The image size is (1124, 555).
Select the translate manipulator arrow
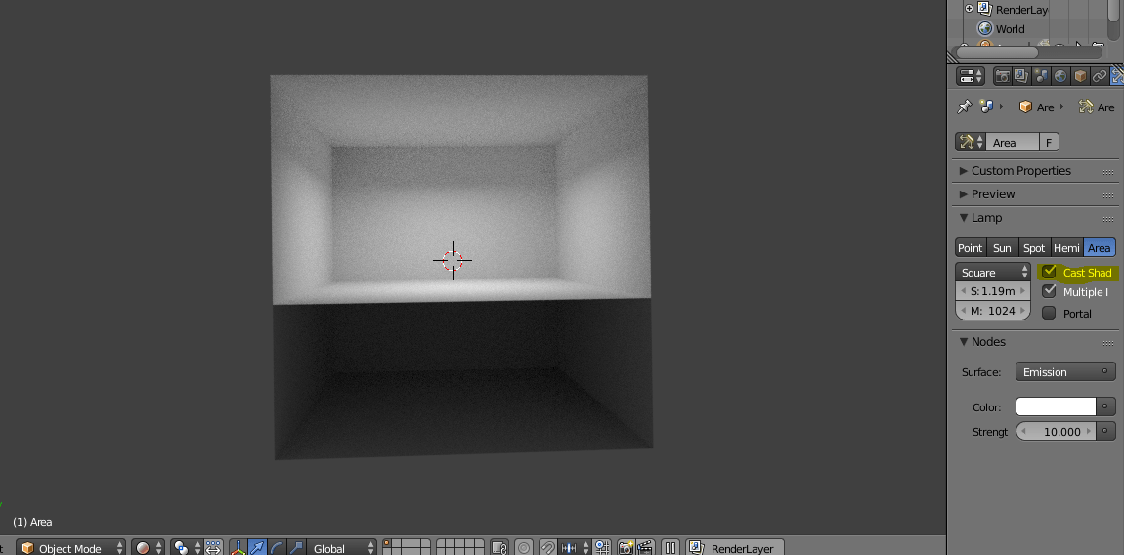[x=257, y=548]
